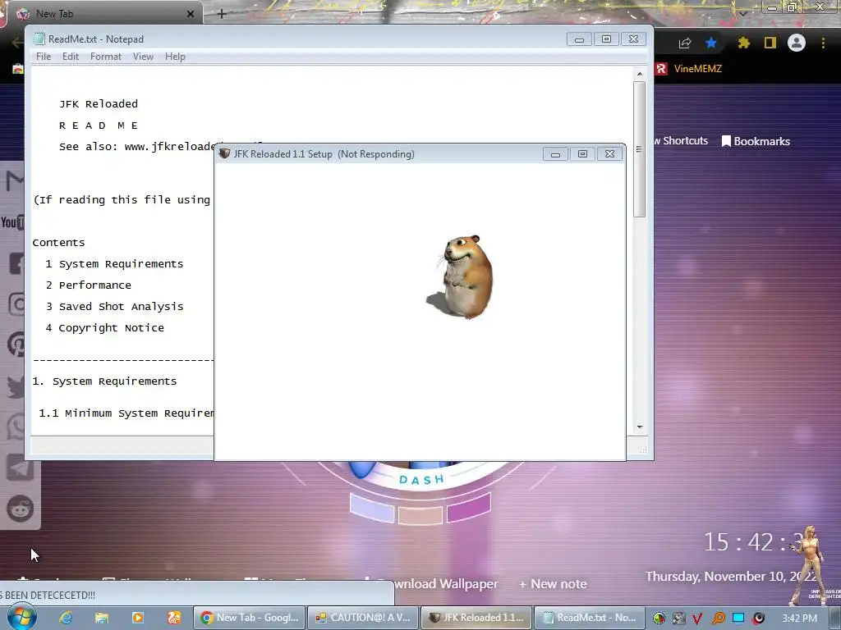
Task: Open the WhatsApp shortcut in the sidebar
Action: click(16, 427)
